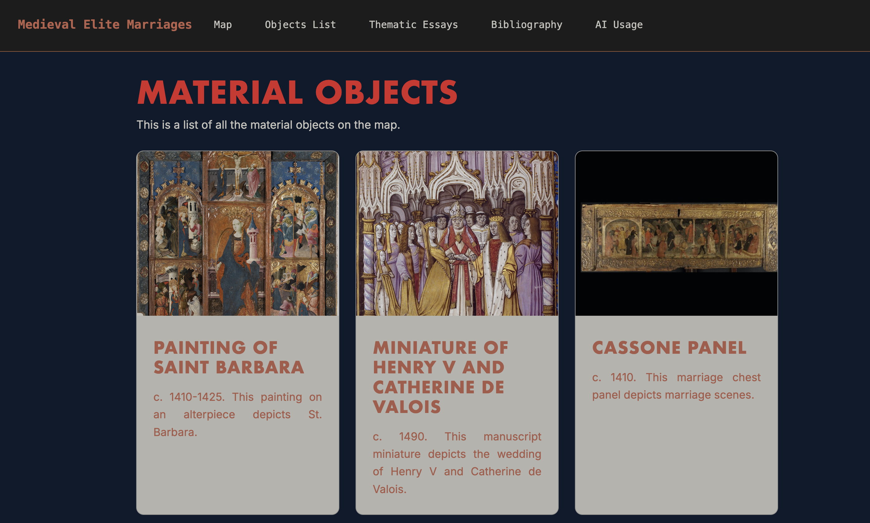Go to Objects List in navbar

click(x=300, y=25)
